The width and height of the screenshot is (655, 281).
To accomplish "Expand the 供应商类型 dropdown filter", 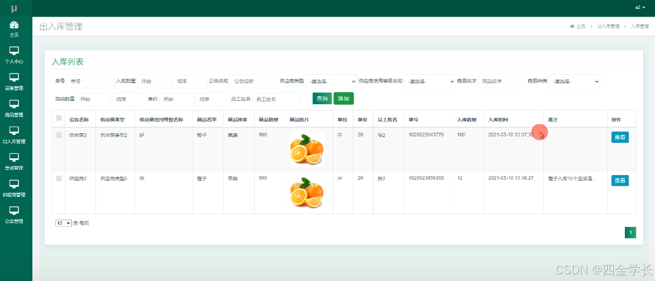I will [331, 81].
